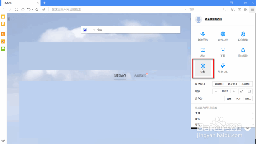Switch to 我的站点 tab
The width and height of the screenshot is (256, 144).
120,75
